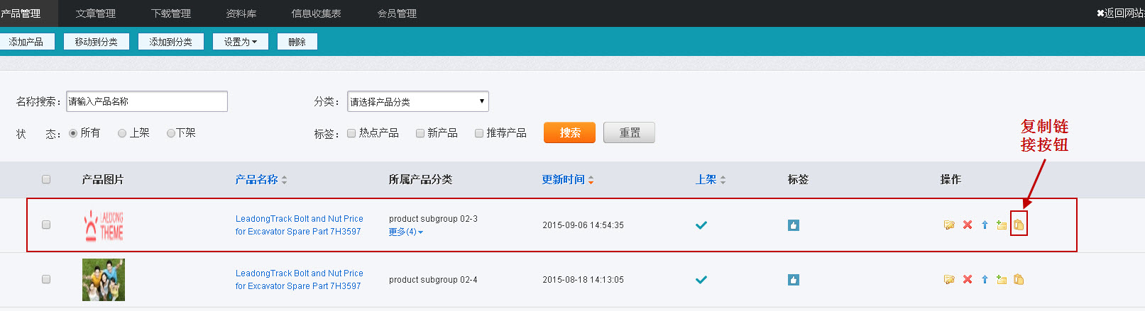
Task: Click blue up arrow icon in second row
Action: coord(985,280)
